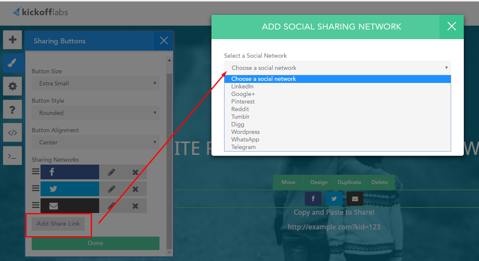Edit the Email sharing network with pencil
Image resolution: width=479 pixels, height=261 pixels.
coord(111,206)
